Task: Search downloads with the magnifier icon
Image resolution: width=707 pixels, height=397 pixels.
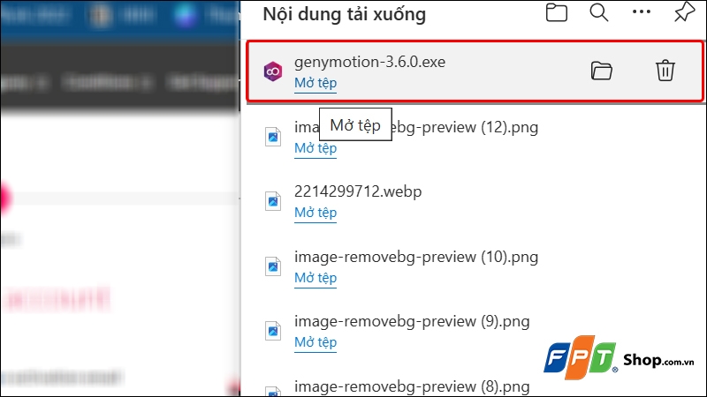Action: (x=599, y=12)
